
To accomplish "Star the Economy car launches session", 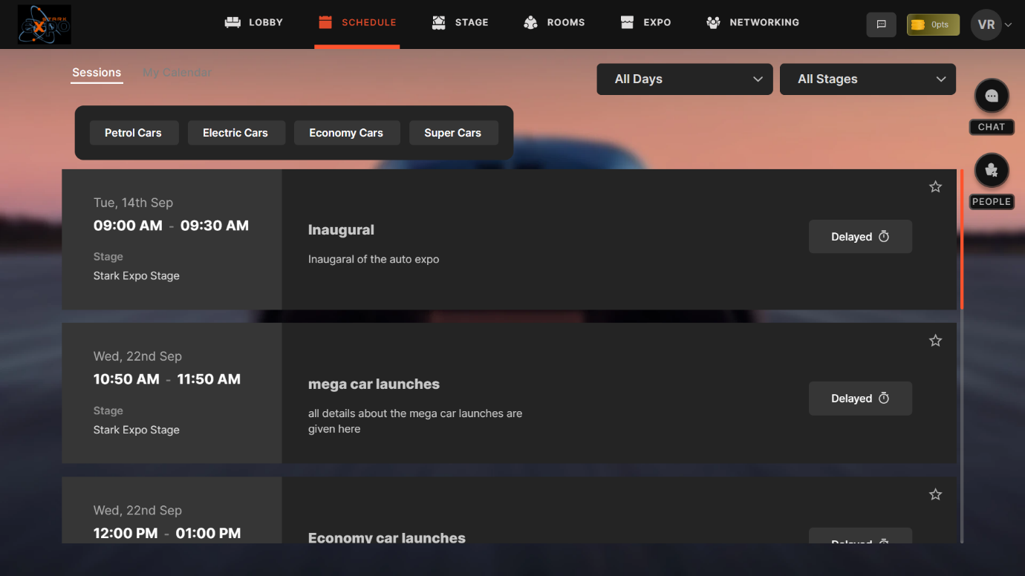I will pos(936,494).
